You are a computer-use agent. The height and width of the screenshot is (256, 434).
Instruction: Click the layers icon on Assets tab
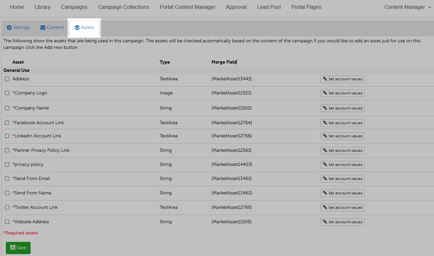pyautogui.click(x=77, y=28)
